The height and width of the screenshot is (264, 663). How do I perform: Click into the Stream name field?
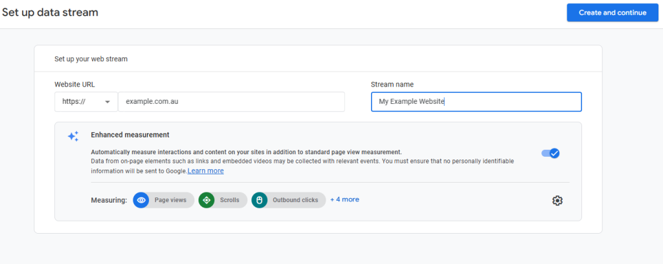pyautogui.click(x=476, y=101)
